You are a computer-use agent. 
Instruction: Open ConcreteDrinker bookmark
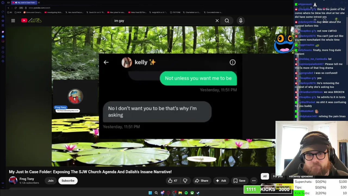click(213, 12)
